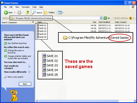Click the green Back arrow toolbar icon
137x103 pixels.
6,13
